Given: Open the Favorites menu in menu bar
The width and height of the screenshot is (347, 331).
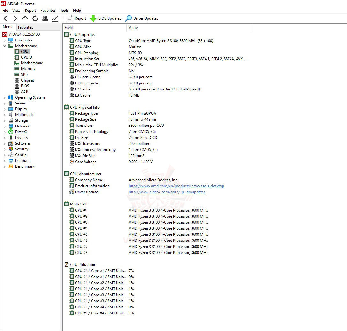Looking at the screenshot, I should (48, 11).
